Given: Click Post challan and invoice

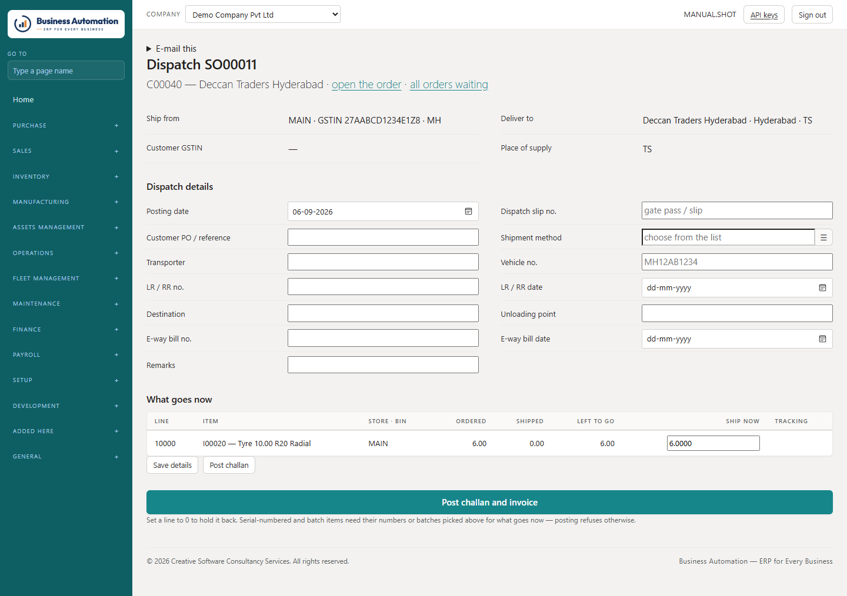Looking at the screenshot, I should click(489, 503).
